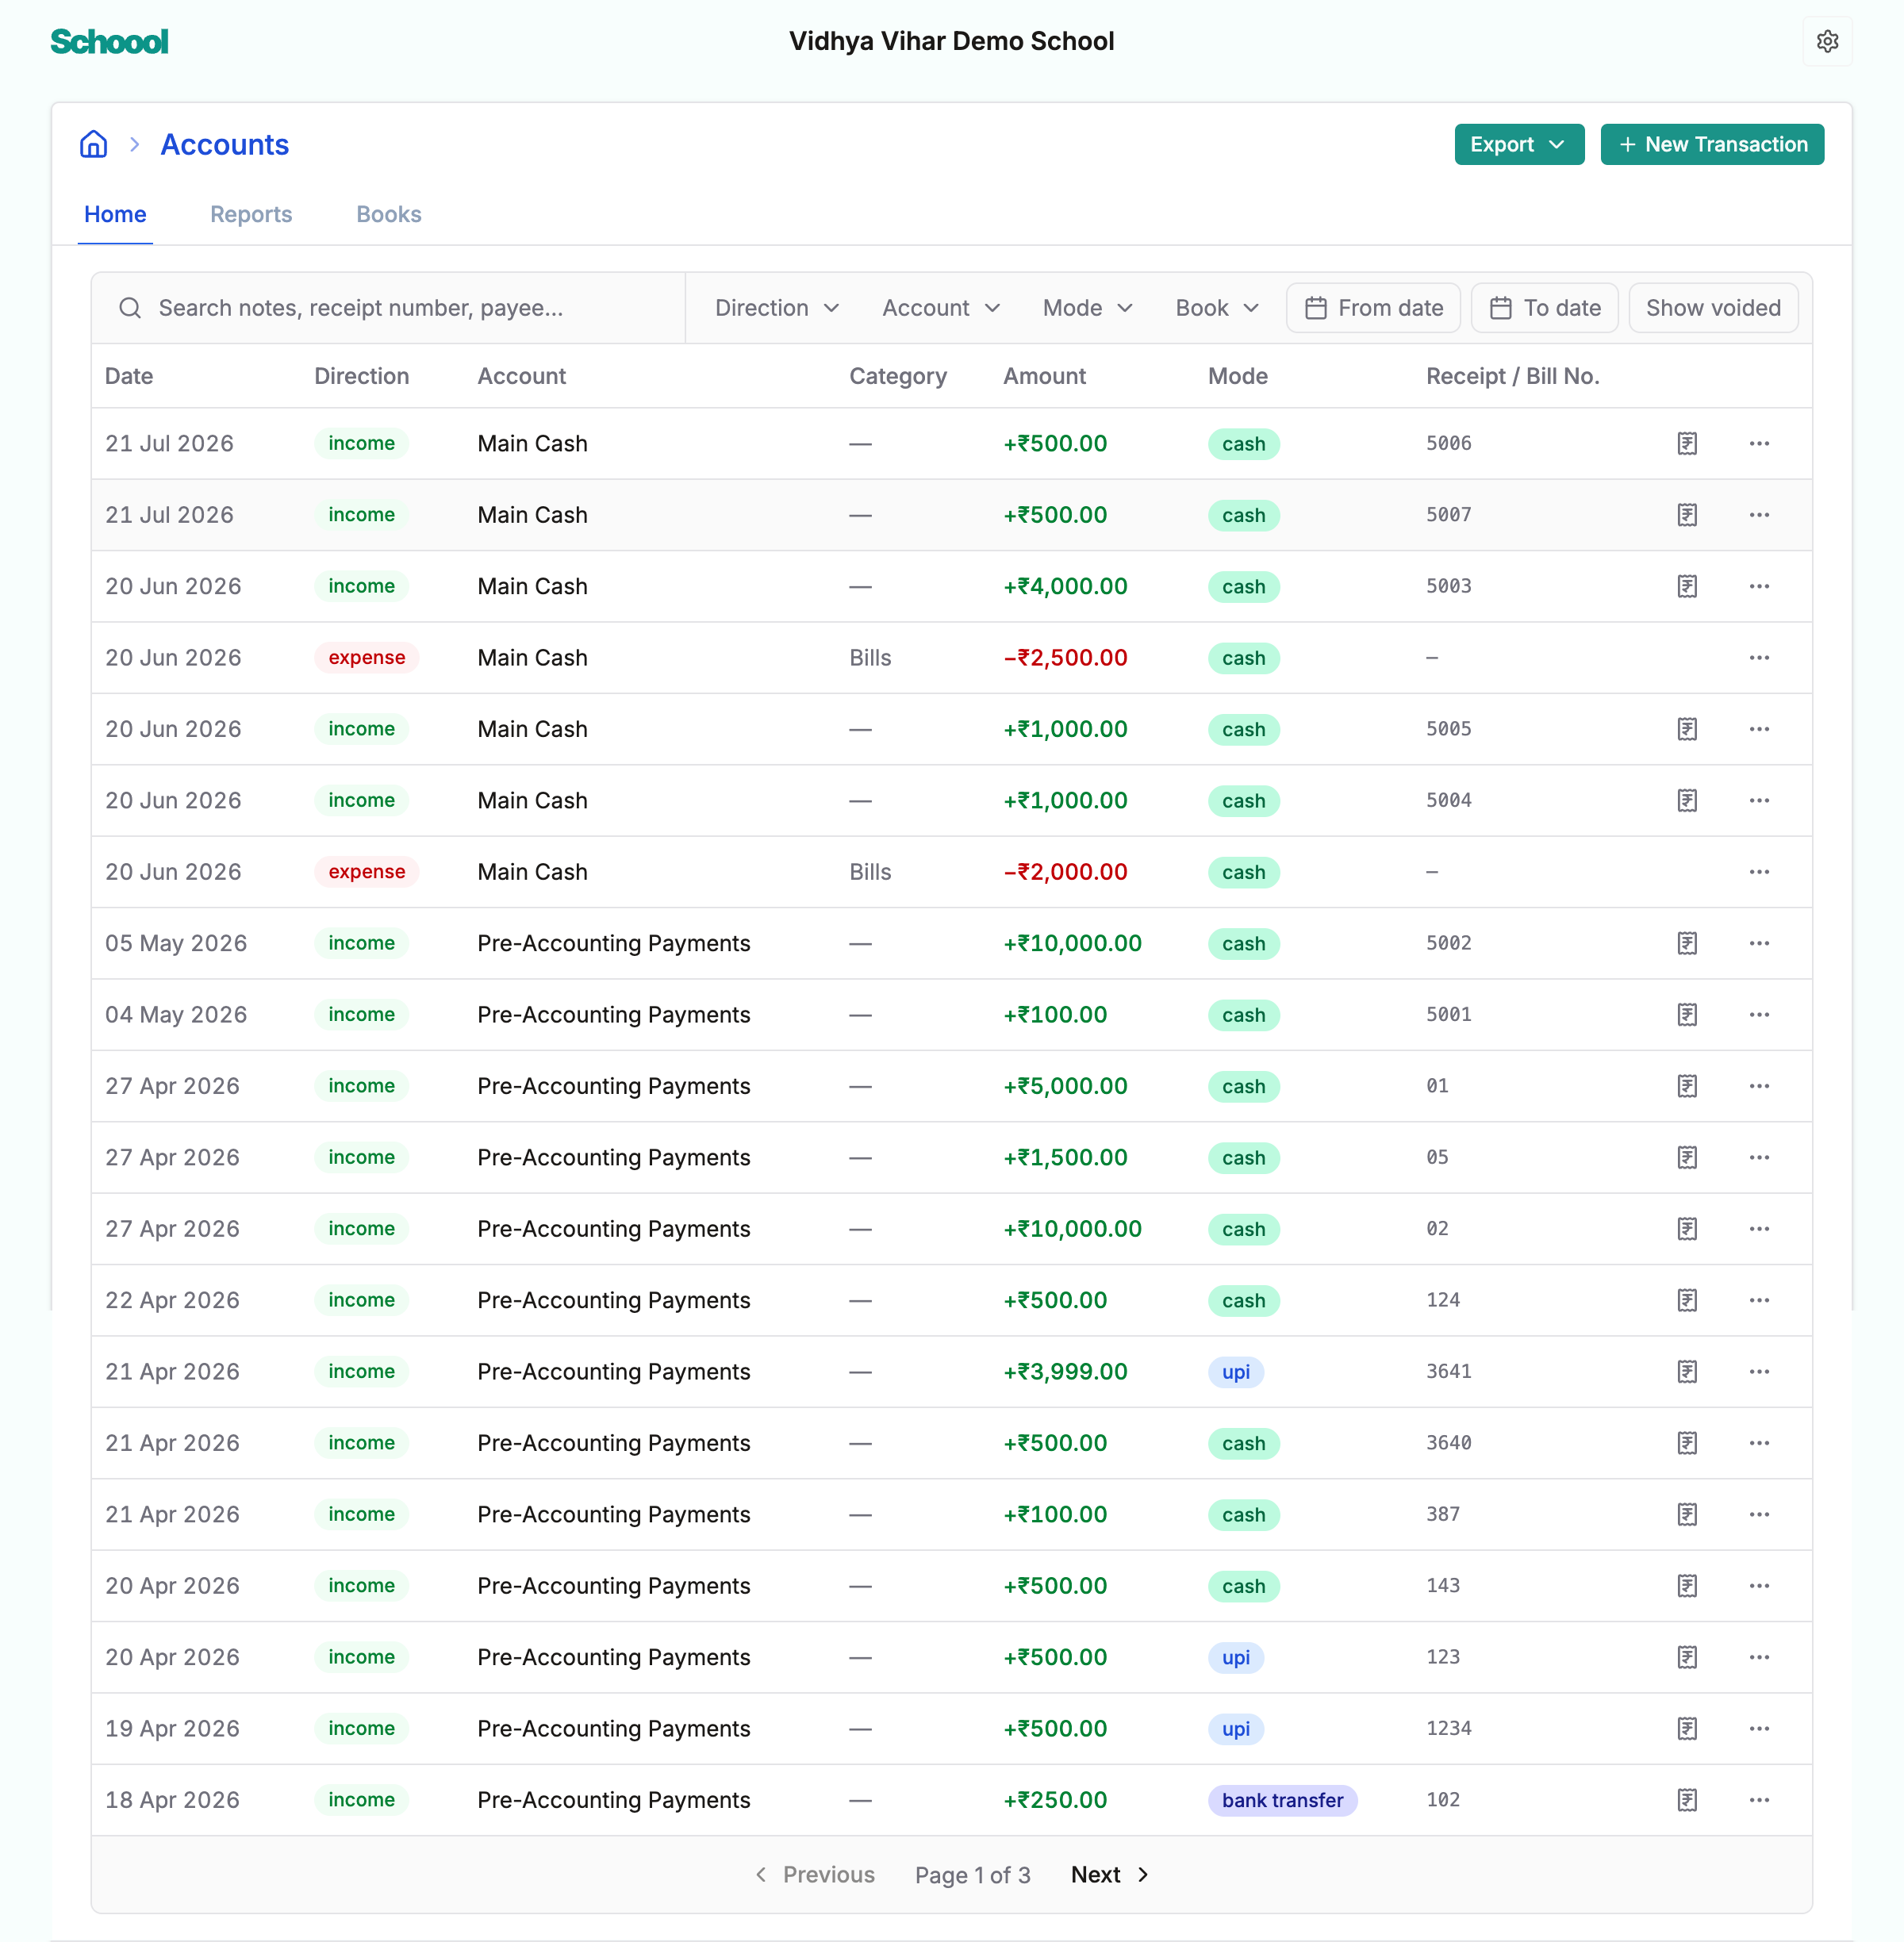The width and height of the screenshot is (1904, 1942).
Task: Open receipt icon for bill 5003
Action: (x=1687, y=586)
